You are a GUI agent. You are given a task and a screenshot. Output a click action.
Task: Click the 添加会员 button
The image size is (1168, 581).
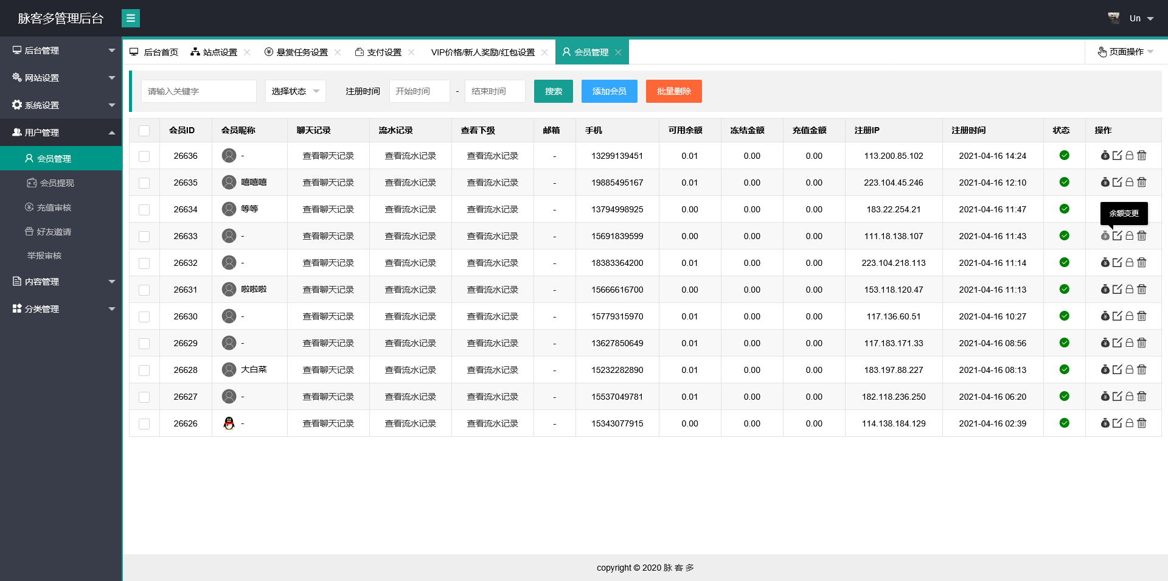click(x=609, y=91)
